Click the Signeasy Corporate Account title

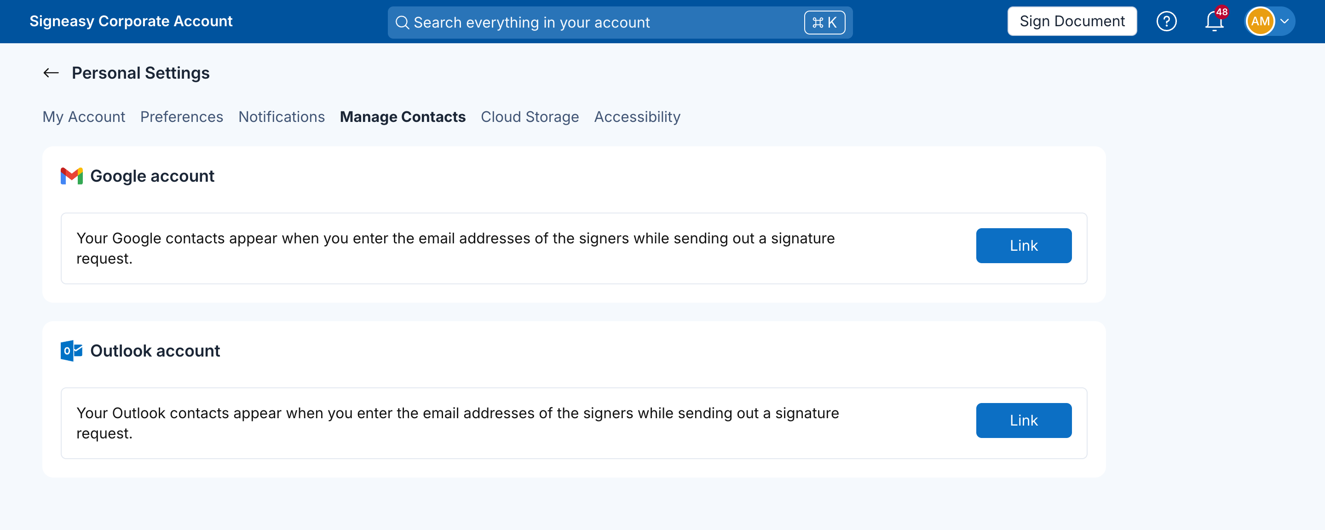[131, 21]
